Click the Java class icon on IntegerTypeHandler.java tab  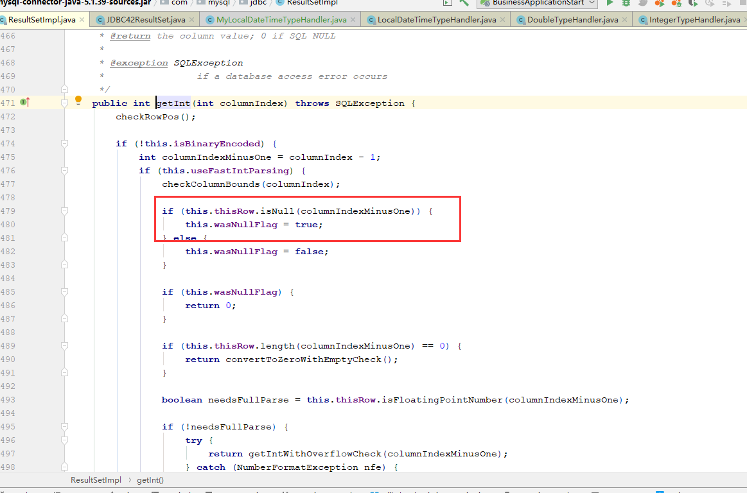[643, 20]
